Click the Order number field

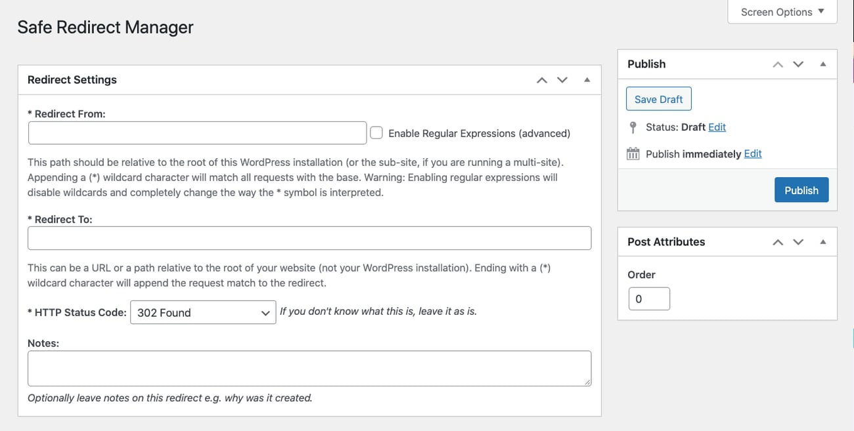(x=649, y=298)
